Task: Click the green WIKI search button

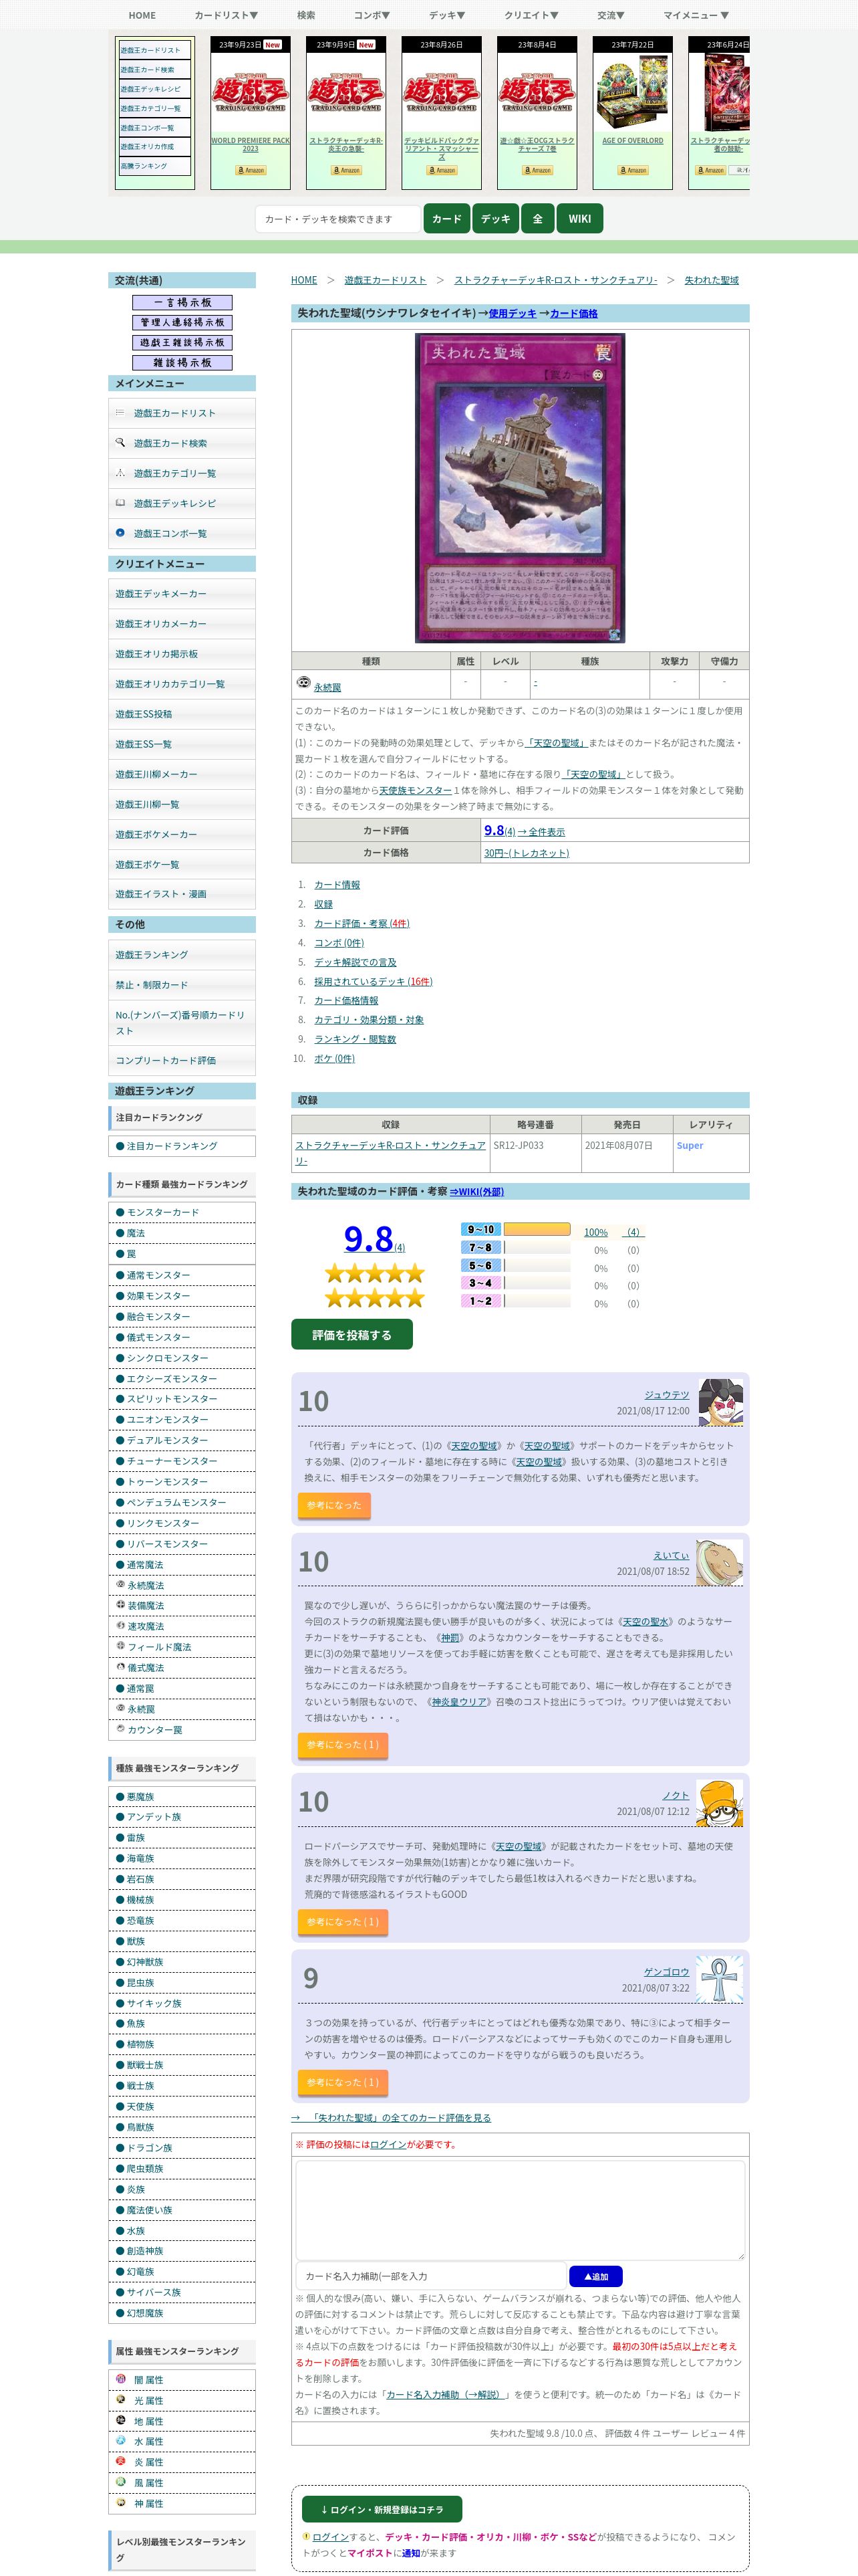Action: [579, 218]
